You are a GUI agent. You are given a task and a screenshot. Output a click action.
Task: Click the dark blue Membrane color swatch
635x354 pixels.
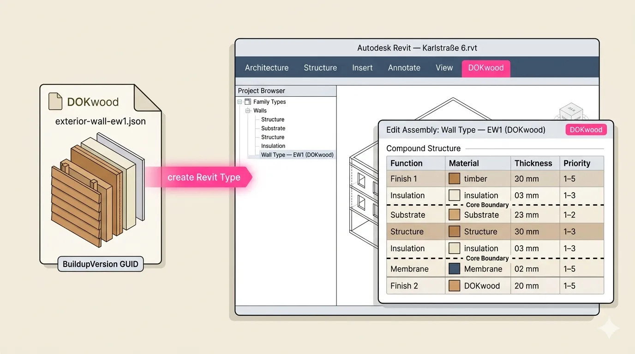[x=454, y=269]
